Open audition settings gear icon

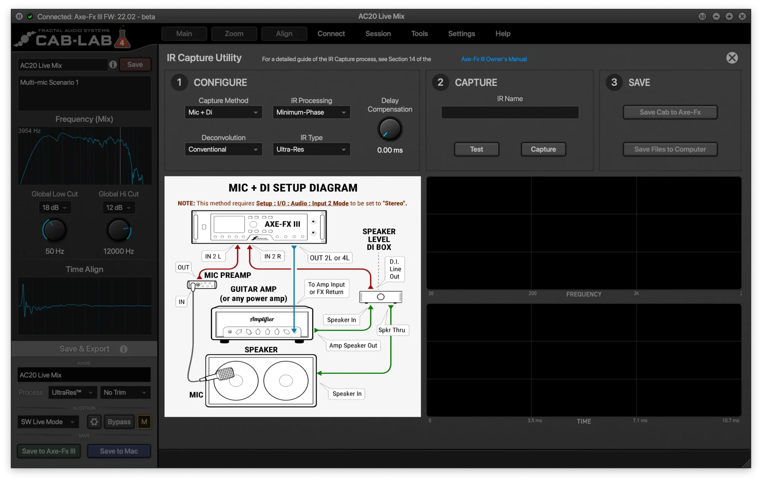pos(95,422)
